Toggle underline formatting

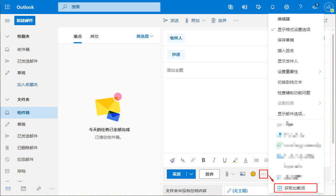(x=225, y=160)
